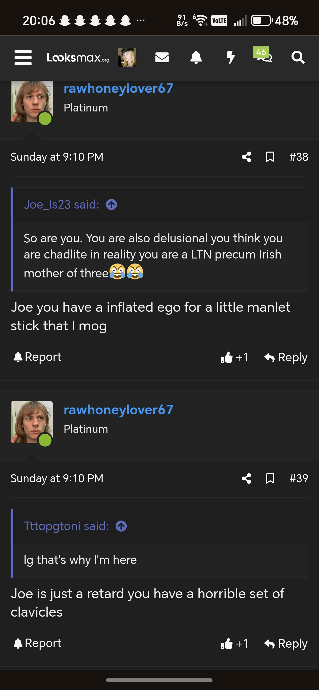This screenshot has width=319, height=690.
Task: Bookmark post #39
Action: 270,478
